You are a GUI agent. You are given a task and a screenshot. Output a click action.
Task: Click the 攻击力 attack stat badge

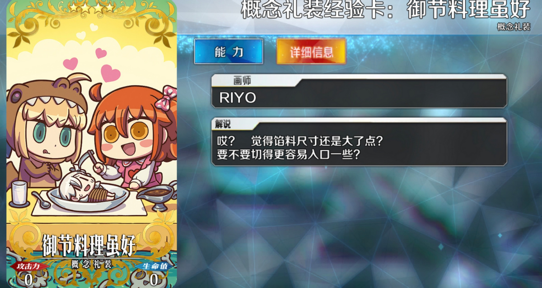(32, 267)
